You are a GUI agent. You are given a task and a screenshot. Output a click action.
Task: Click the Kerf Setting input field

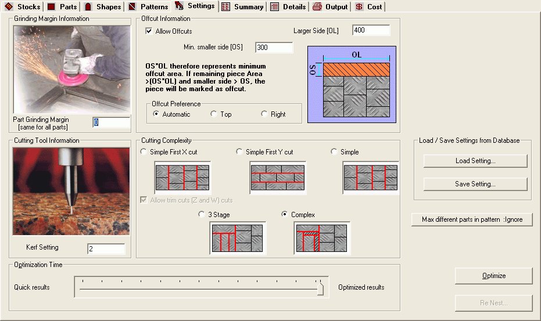pos(106,249)
